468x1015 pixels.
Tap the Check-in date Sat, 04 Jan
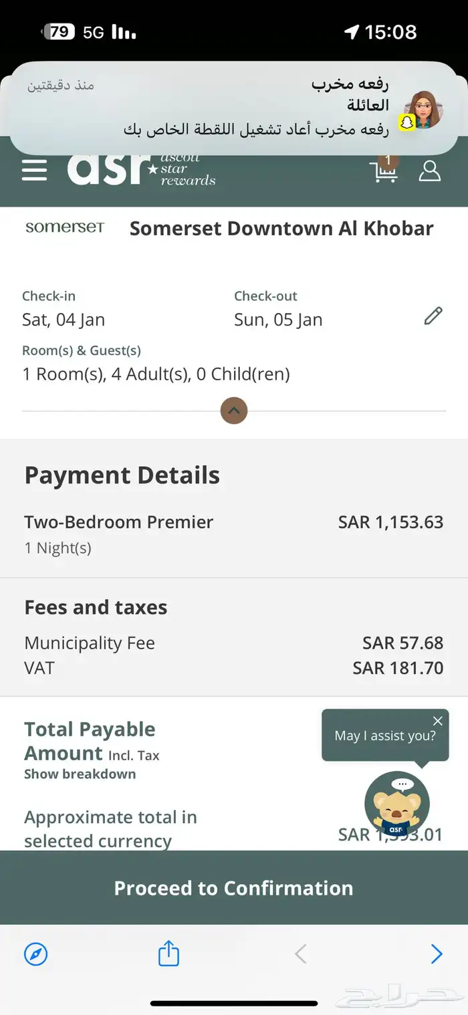point(64,320)
